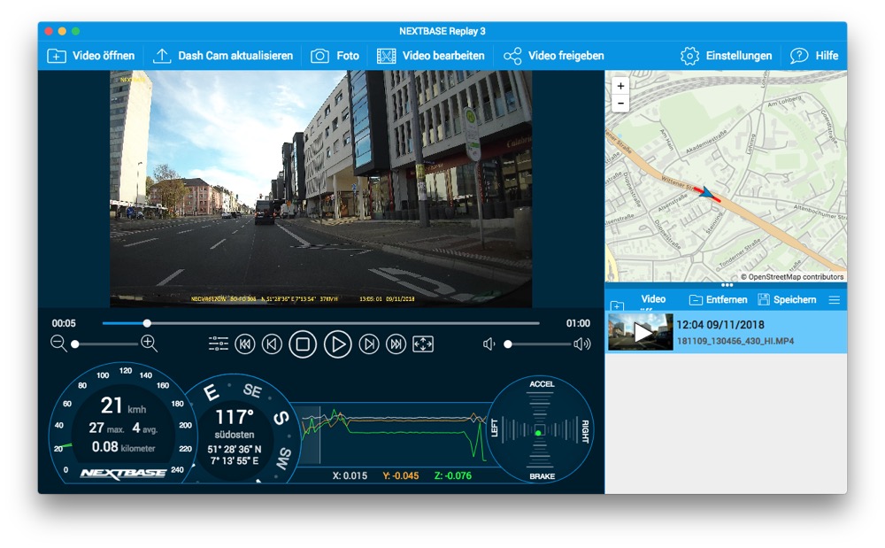Select file name 181109_130456_430_HI.MP4
This screenshot has height=548, width=885.
tap(735, 341)
